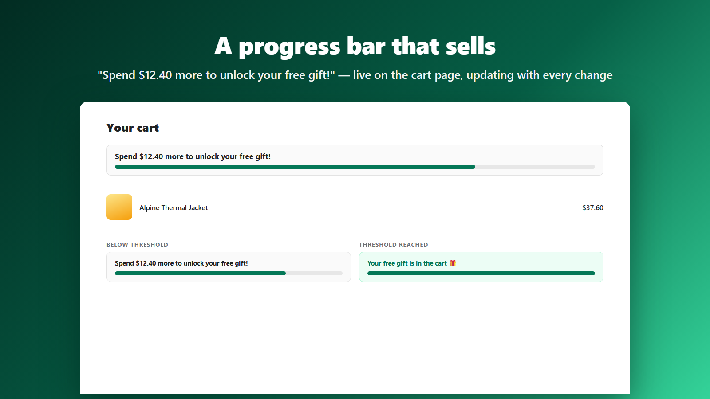The height and width of the screenshot is (399, 710).
Task: Click the Threshold Reached full progress bar
Action: [x=481, y=274]
